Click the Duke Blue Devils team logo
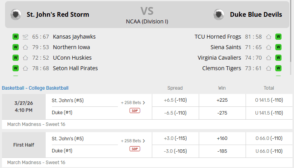The height and width of the screenshot is (168, 294). click(219, 14)
